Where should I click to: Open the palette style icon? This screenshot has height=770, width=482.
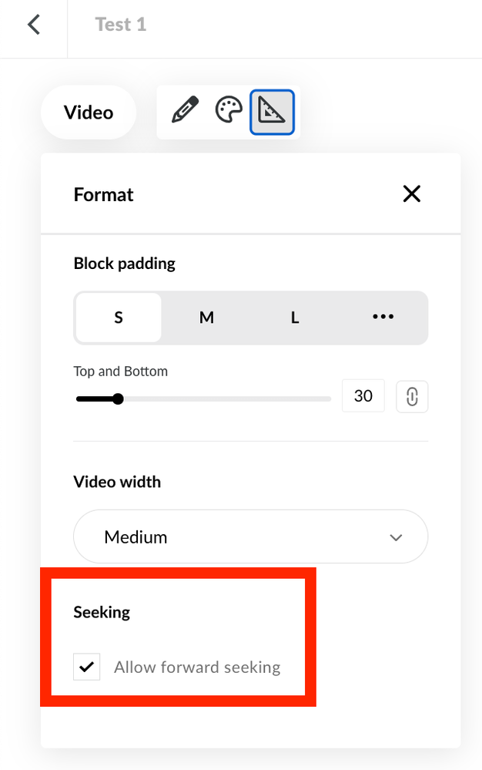click(229, 112)
